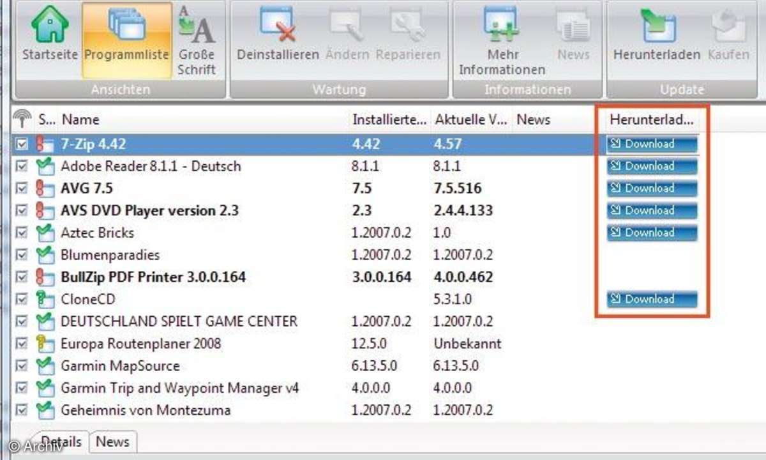
Task: Uncheck the 7-Zip 4.42 checkbox
Action: point(22,144)
